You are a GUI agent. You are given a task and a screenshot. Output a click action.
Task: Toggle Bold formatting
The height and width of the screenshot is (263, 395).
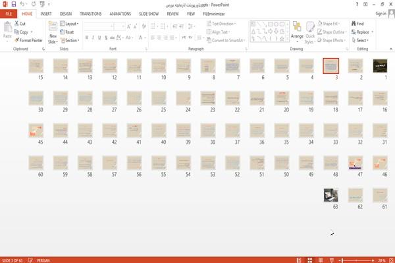point(87,38)
